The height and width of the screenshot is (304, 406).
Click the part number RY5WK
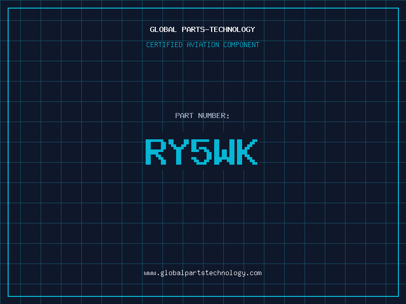pyautogui.click(x=201, y=151)
